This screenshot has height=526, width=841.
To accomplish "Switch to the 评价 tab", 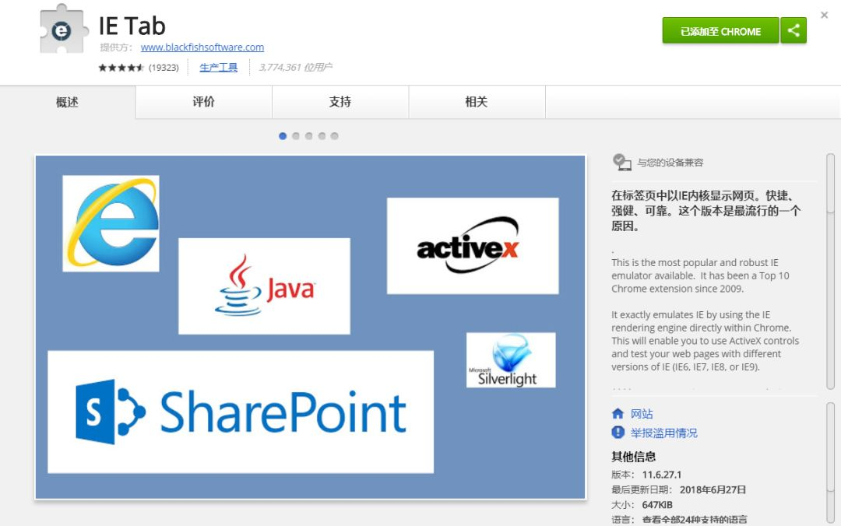I will click(204, 102).
